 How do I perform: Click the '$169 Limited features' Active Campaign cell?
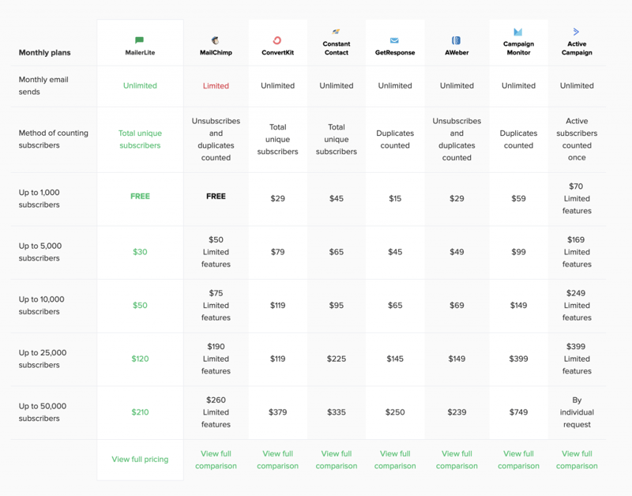pos(577,252)
